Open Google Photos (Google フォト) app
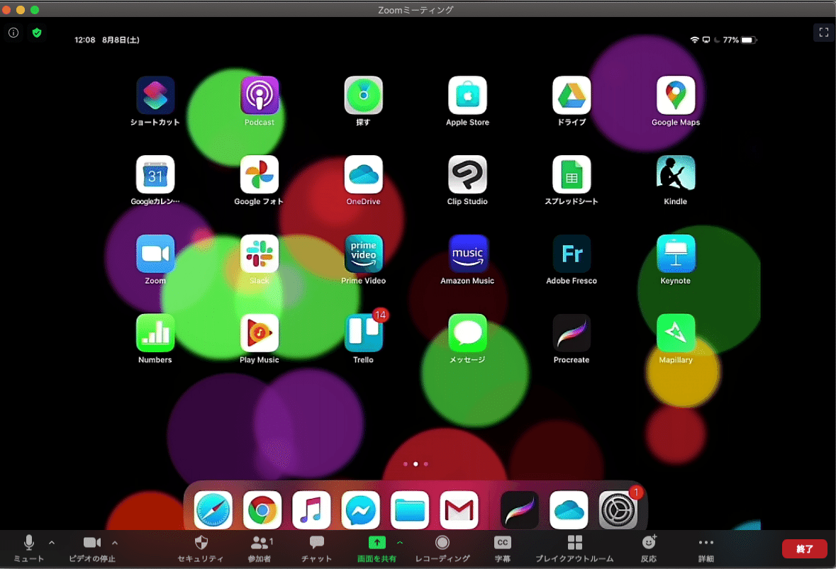The width and height of the screenshot is (836, 569). click(x=259, y=175)
